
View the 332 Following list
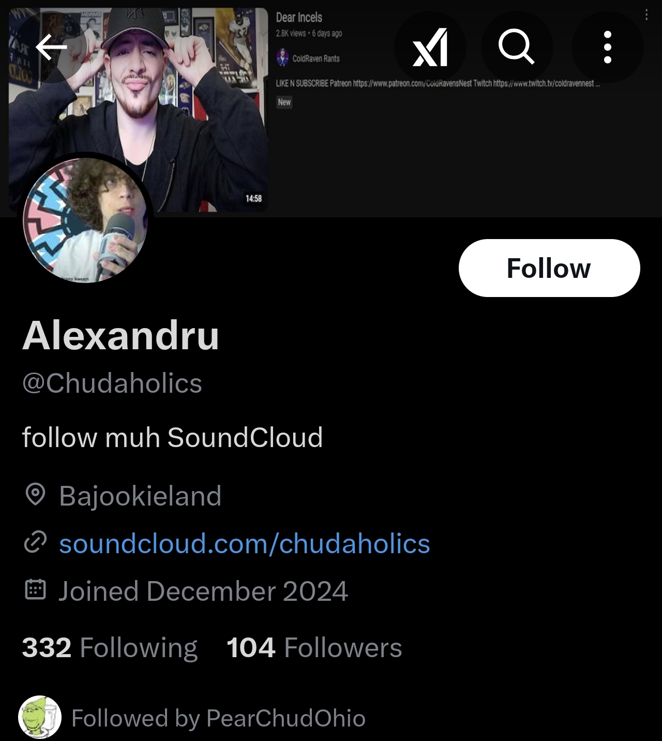click(x=110, y=648)
